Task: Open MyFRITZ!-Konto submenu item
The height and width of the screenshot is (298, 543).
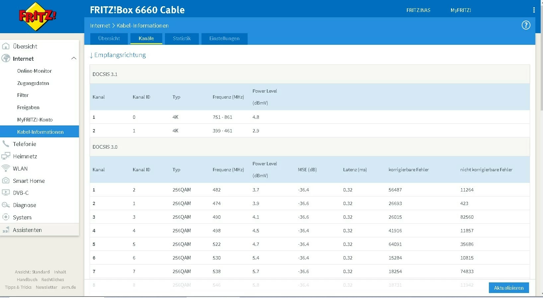Action: point(35,119)
